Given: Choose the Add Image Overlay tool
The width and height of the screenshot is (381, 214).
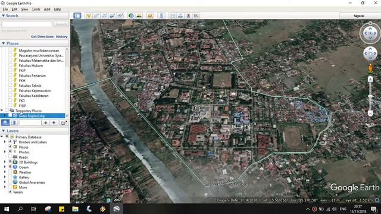Looking at the screenshot, I should [113, 16].
